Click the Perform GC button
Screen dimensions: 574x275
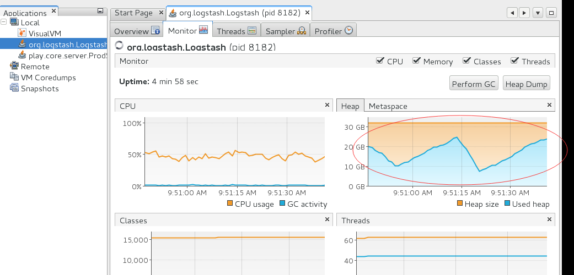(x=474, y=84)
